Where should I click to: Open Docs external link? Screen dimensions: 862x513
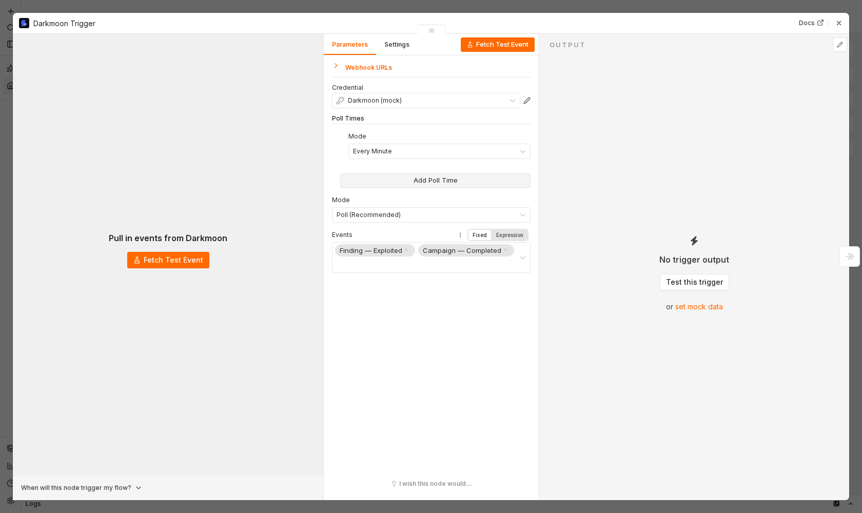(x=811, y=23)
